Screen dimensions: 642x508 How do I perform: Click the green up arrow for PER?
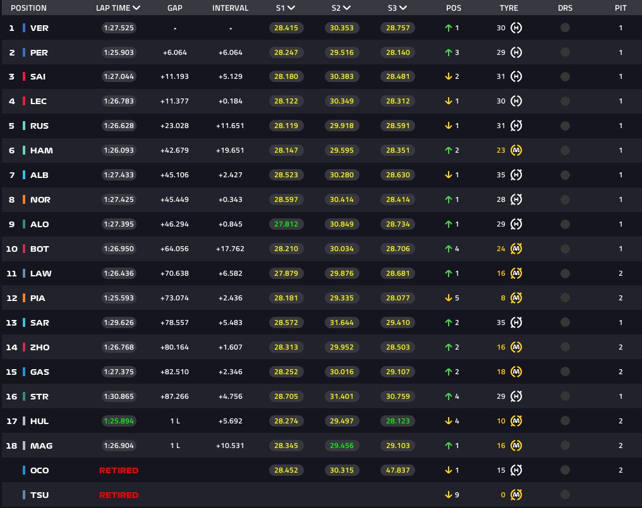tap(448, 52)
